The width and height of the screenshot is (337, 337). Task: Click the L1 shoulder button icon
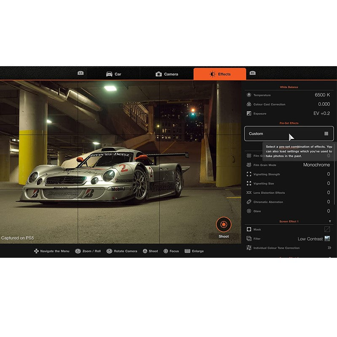pyautogui.click(x=80, y=73)
